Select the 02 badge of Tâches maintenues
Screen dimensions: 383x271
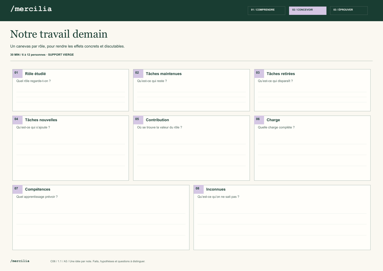[x=138, y=73]
